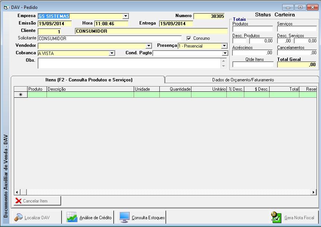The image size is (321, 227).
Task: Click the Obs scroll-down arrow
Action: [224, 67]
